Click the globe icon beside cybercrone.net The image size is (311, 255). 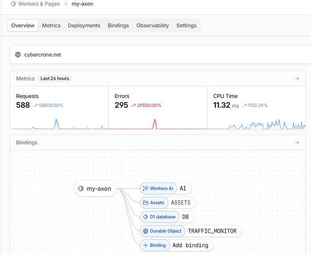18,55
